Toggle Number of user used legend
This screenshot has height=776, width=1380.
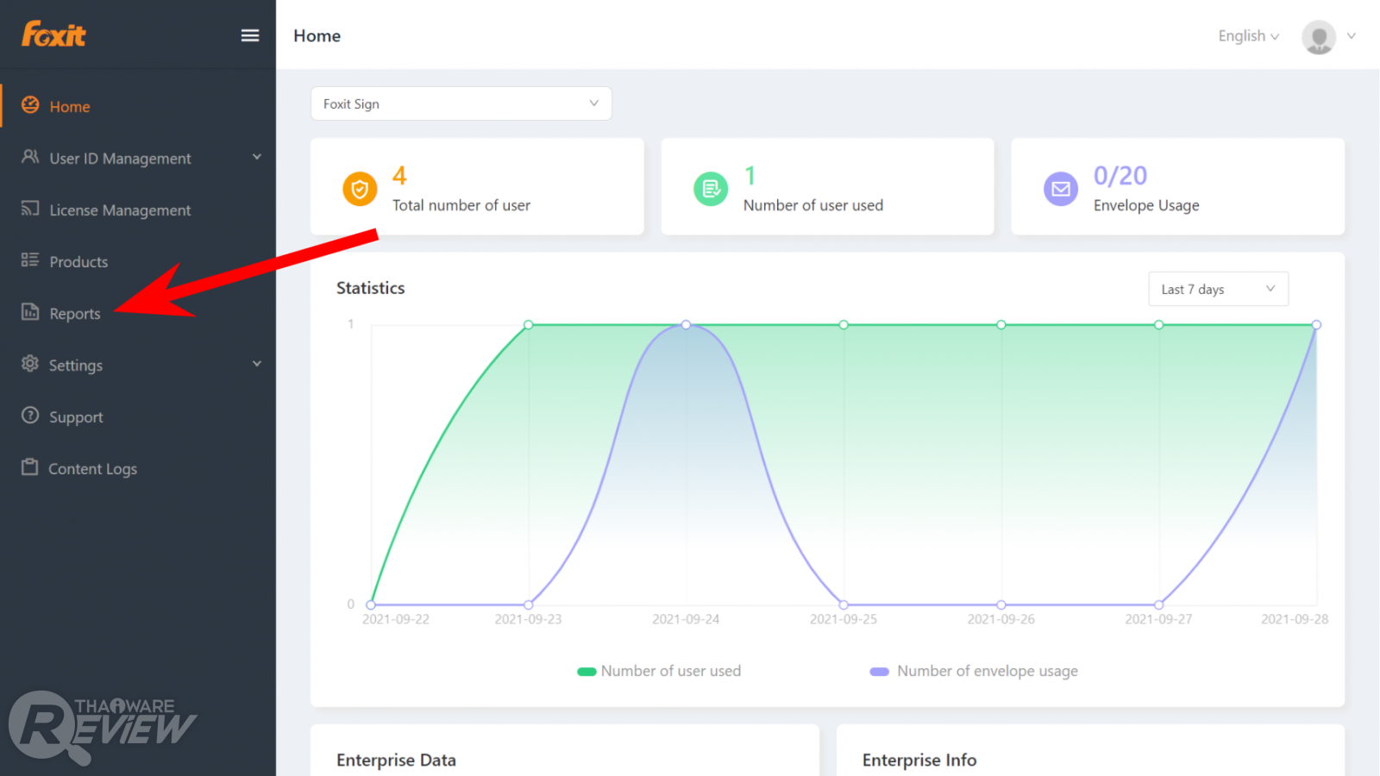(x=659, y=671)
